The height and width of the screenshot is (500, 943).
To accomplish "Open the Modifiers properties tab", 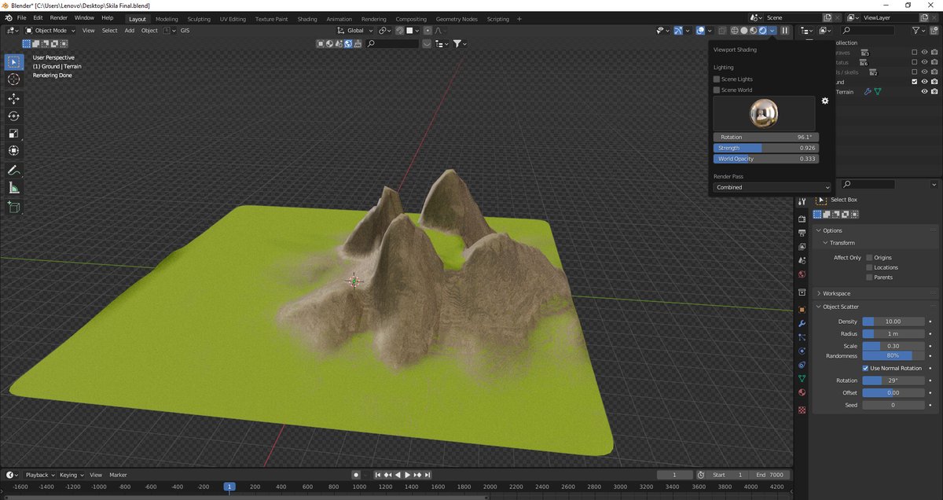I will (802, 323).
